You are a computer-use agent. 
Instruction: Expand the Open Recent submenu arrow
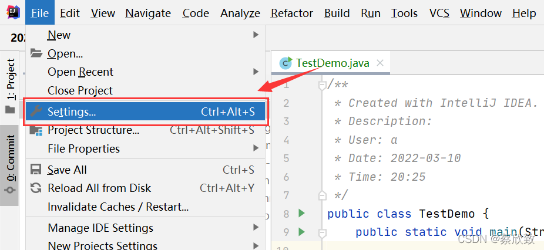point(256,72)
